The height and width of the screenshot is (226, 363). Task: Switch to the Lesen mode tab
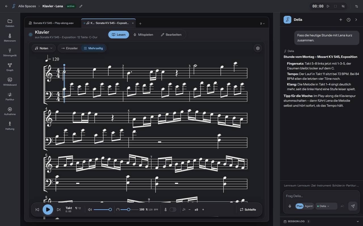[x=119, y=35]
